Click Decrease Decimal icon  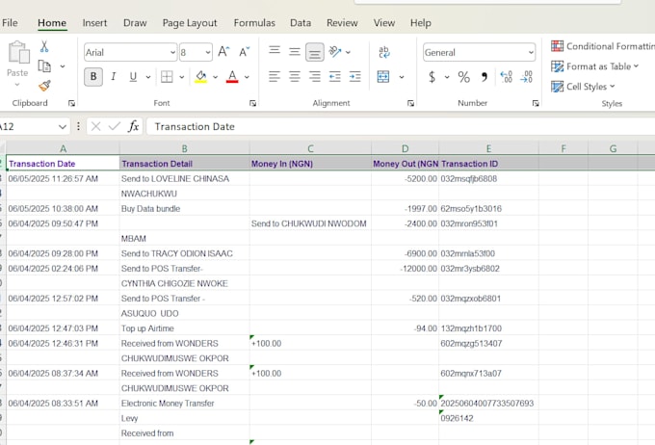(526, 77)
